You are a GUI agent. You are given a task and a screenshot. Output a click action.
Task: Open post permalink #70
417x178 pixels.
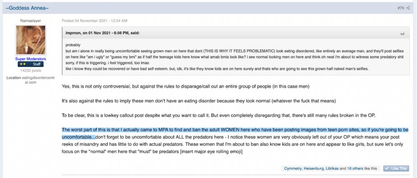(x=401, y=8)
